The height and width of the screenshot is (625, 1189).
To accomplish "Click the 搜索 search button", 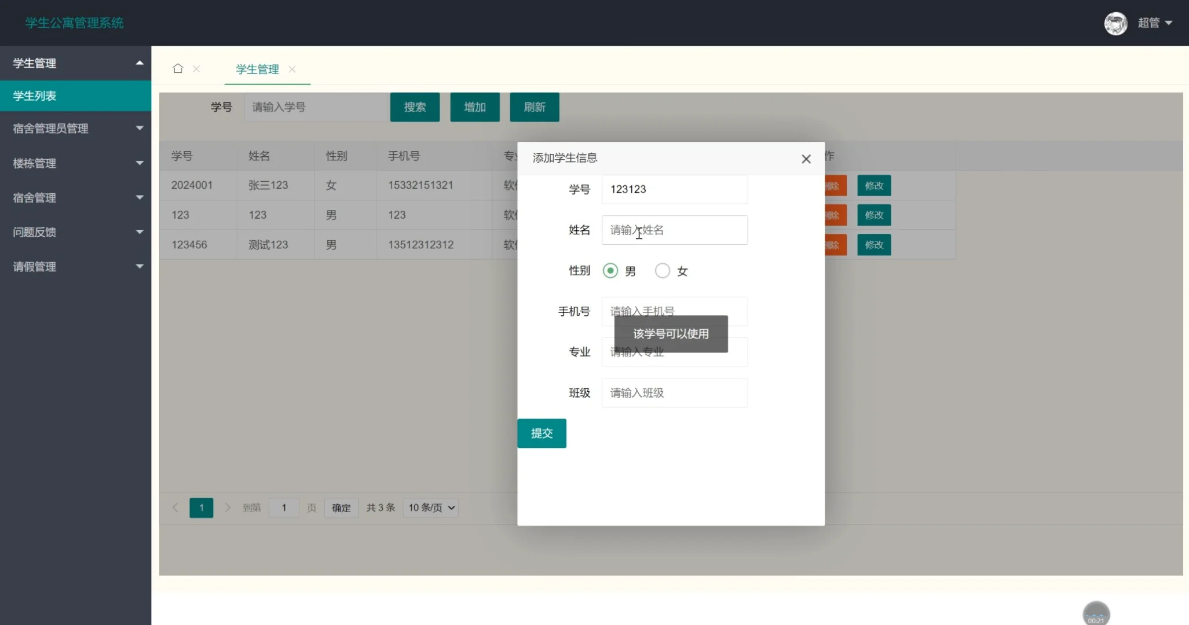I will (415, 107).
